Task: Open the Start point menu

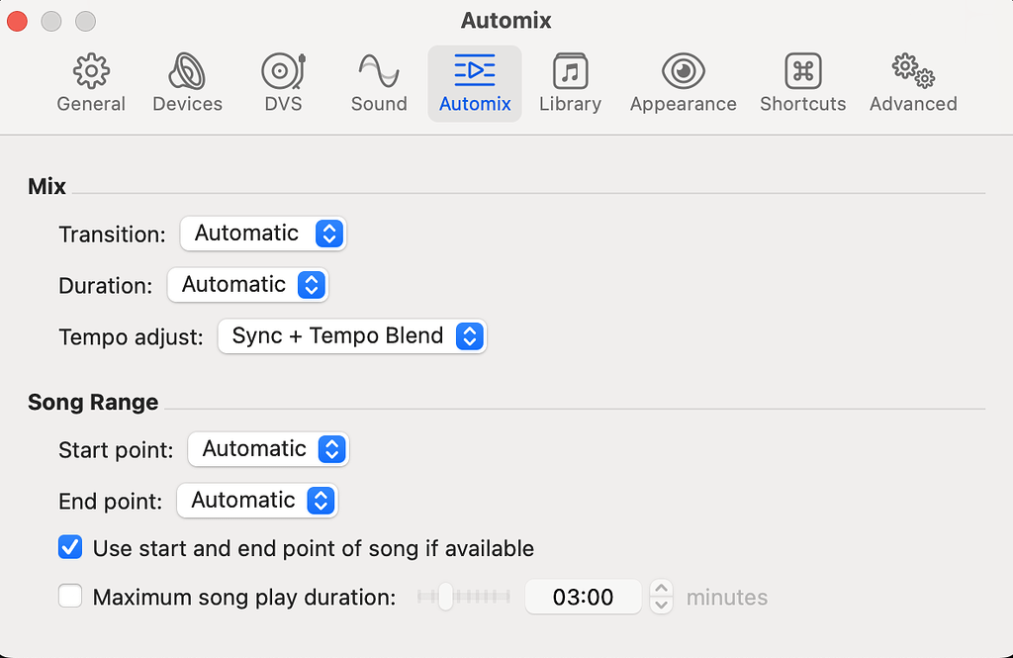Action: pyautogui.click(x=268, y=449)
